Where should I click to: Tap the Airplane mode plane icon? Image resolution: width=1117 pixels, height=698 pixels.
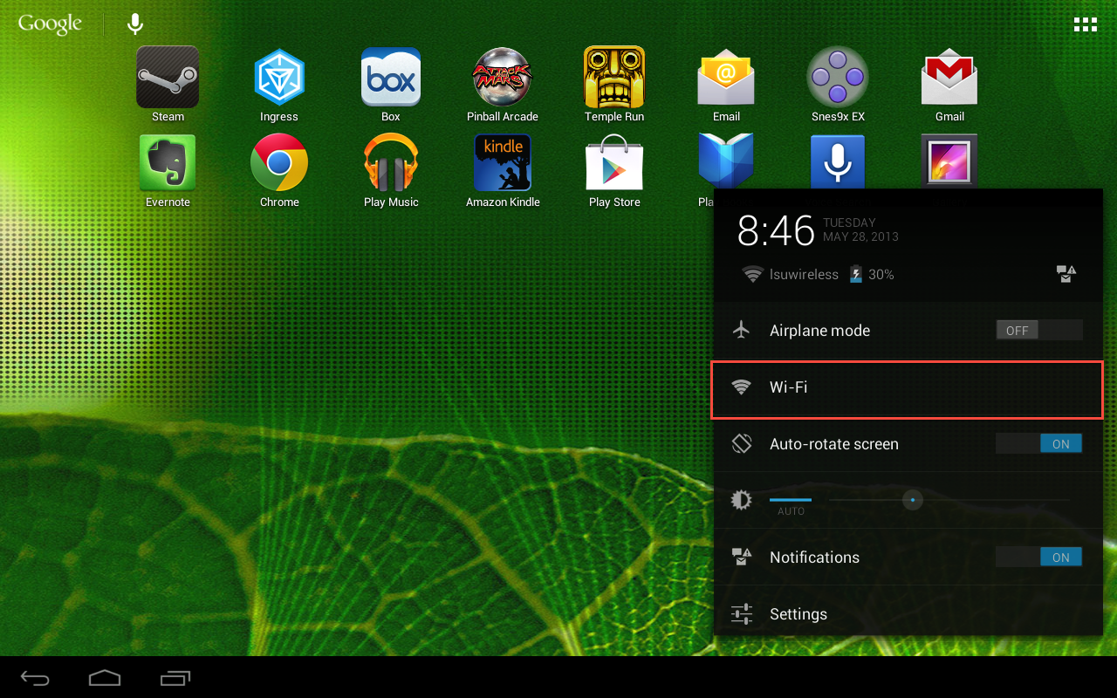[x=742, y=330]
